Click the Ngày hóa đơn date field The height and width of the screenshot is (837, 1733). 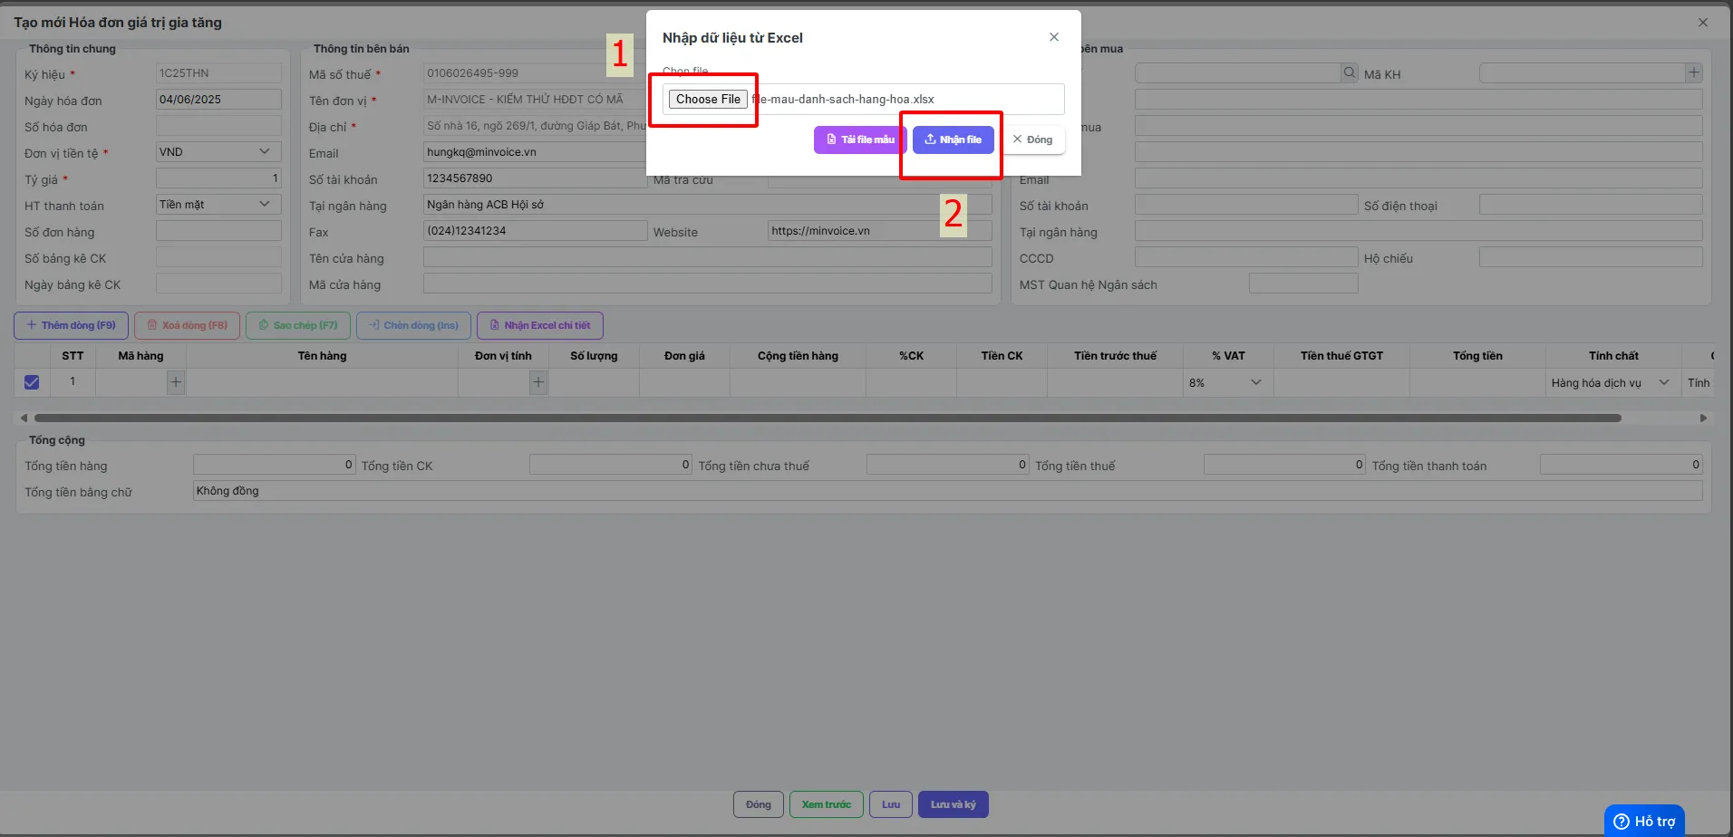218,100
